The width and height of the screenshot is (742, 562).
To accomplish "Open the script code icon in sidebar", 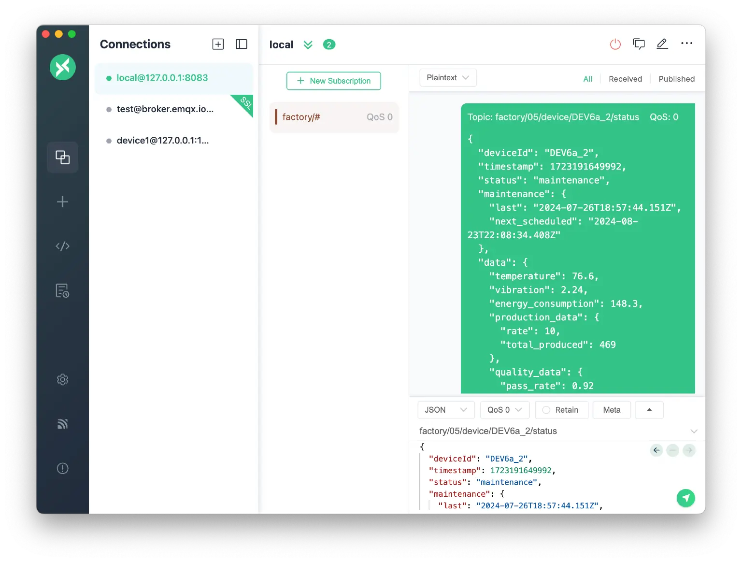I will point(62,246).
